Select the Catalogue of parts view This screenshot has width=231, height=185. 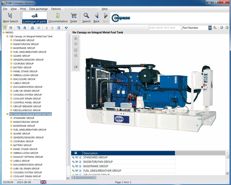[34, 18]
